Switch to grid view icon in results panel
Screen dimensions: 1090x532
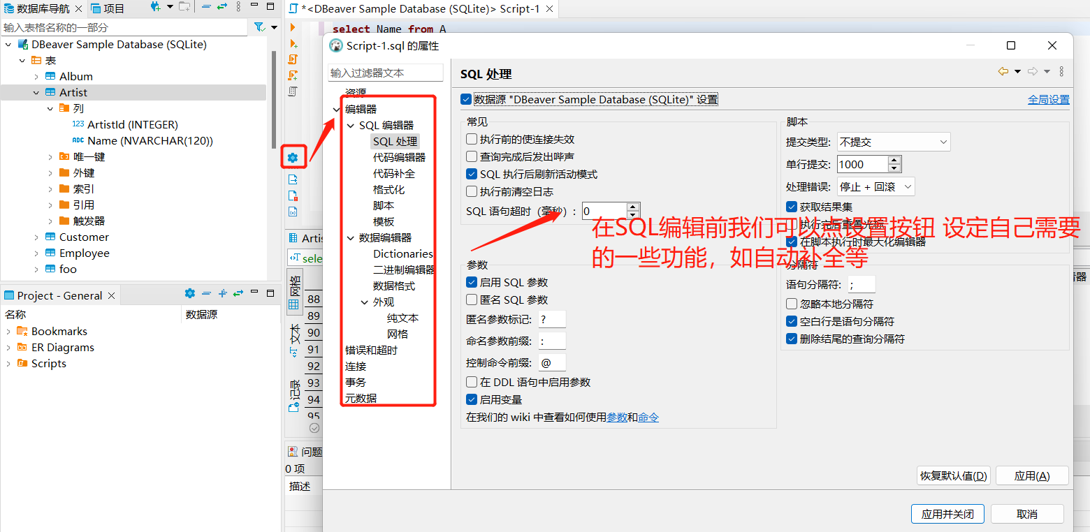(x=294, y=304)
